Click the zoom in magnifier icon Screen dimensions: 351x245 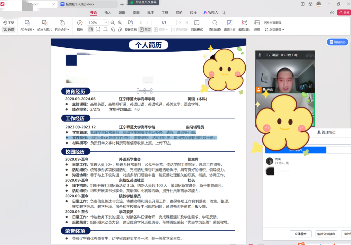coord(120,23)
